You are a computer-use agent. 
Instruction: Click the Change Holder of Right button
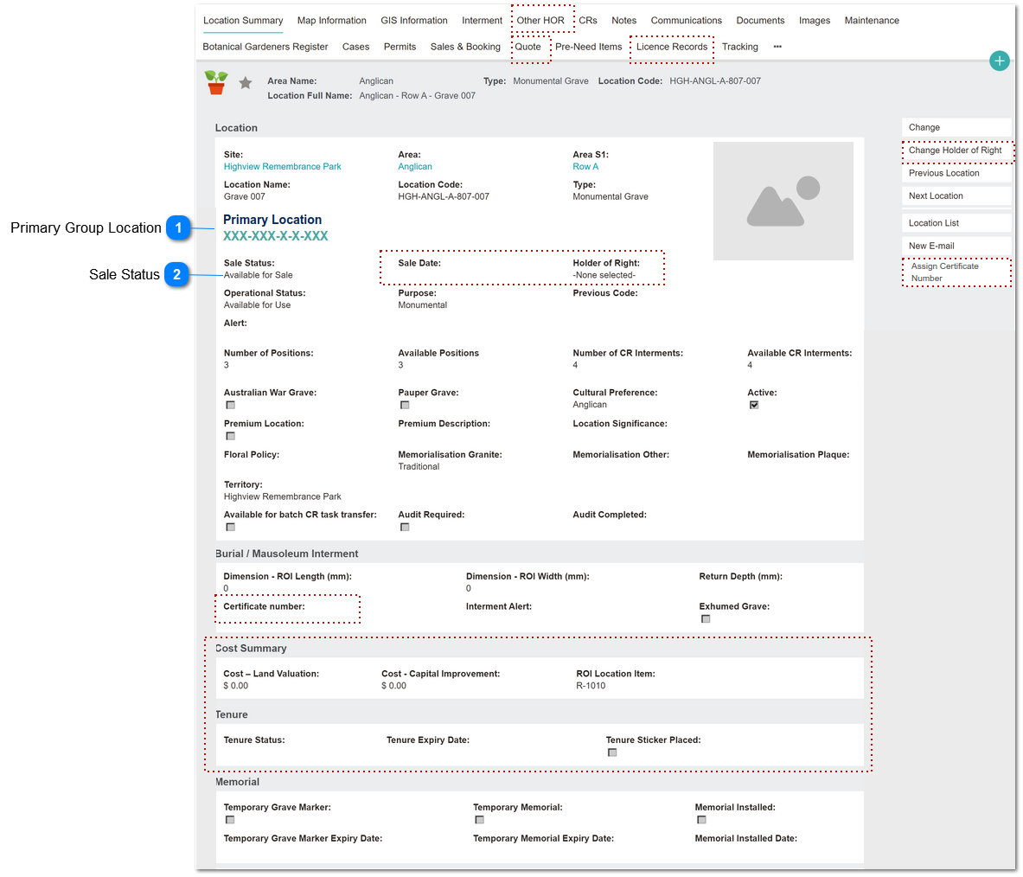(x=956, y=150)
